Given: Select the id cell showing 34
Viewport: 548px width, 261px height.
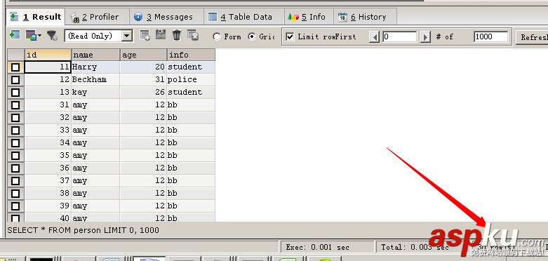Looking at the screenshot, I should pyautogui.click(x=48, y=142).
